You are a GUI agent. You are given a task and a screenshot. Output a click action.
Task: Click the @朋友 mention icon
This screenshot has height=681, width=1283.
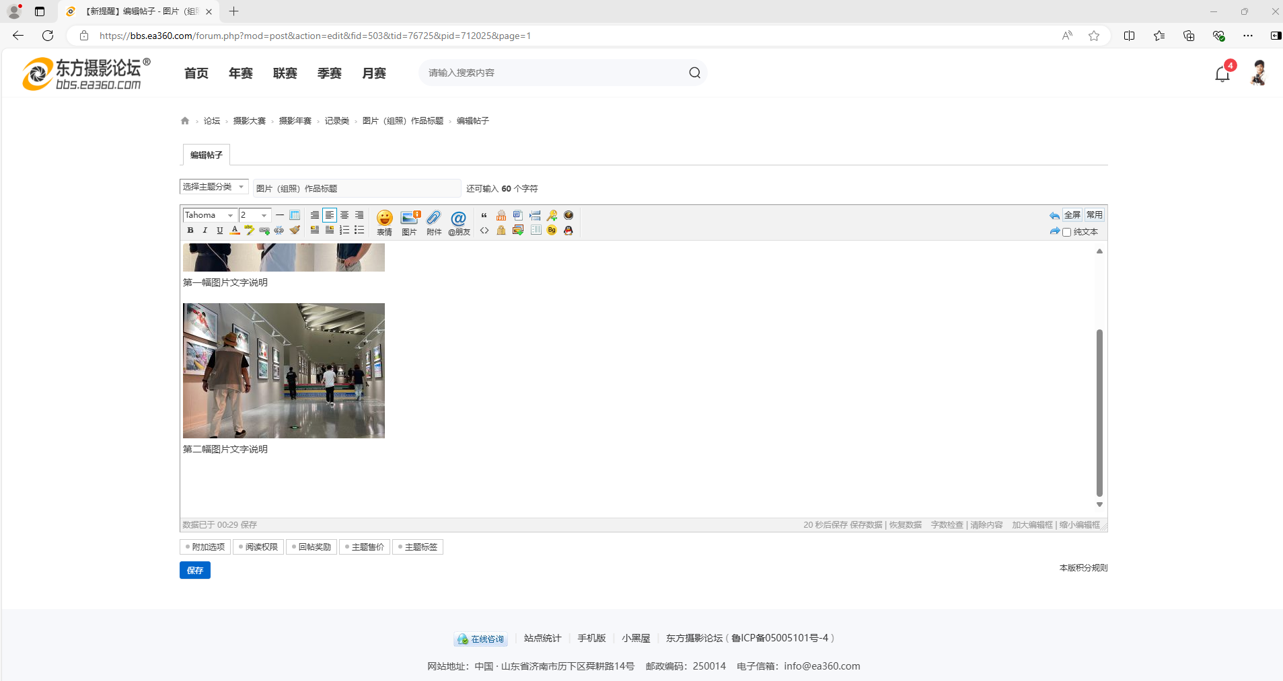click(459, 222)
